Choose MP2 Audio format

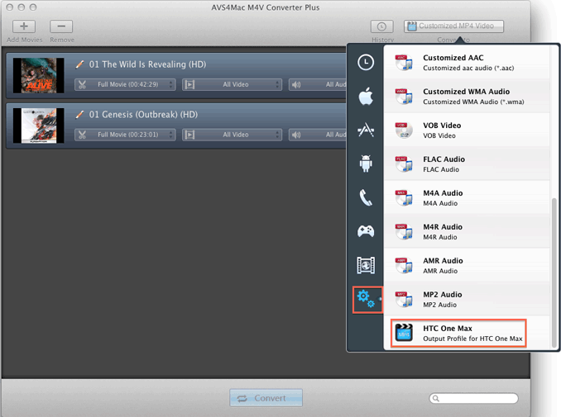click(467, 300)
